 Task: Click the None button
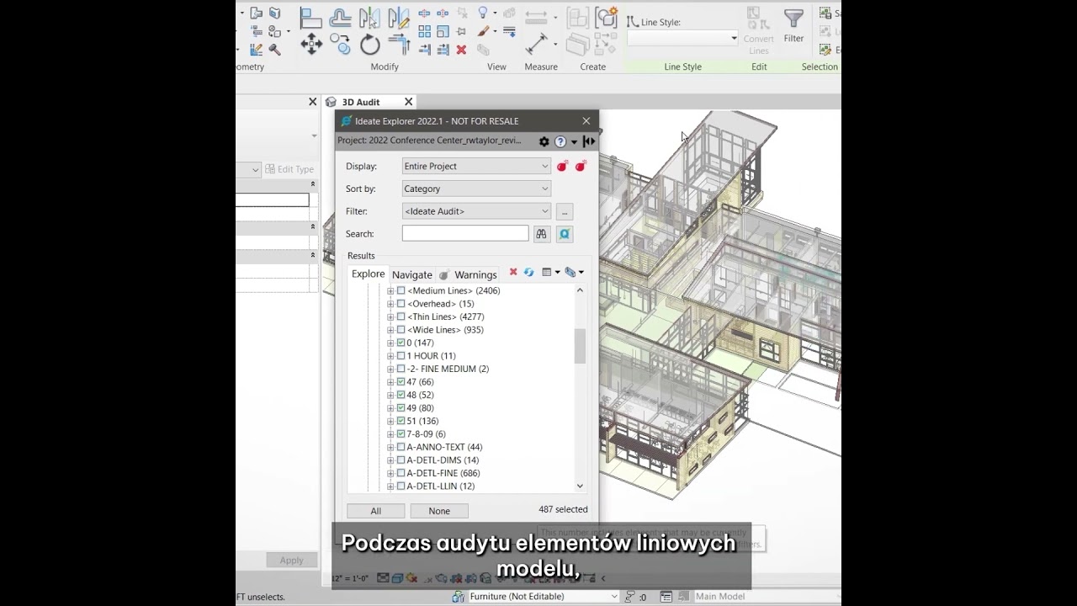click(x=439, y=511)
